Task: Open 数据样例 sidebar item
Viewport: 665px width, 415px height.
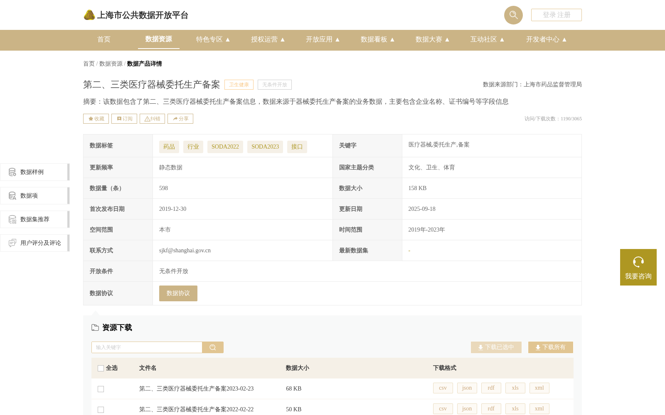Action: (x=34, y=172)
